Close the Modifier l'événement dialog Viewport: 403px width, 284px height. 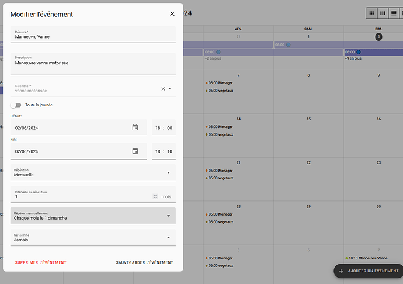point(172,13)
